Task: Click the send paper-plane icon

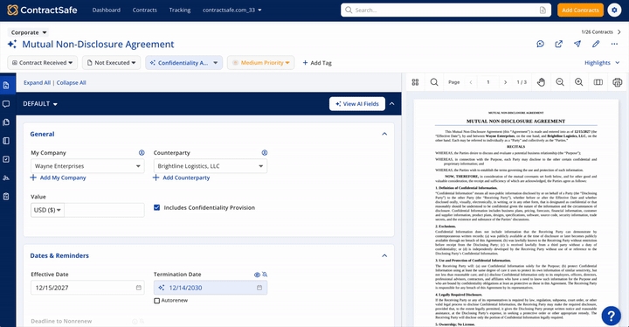Action: click(577, 45)
